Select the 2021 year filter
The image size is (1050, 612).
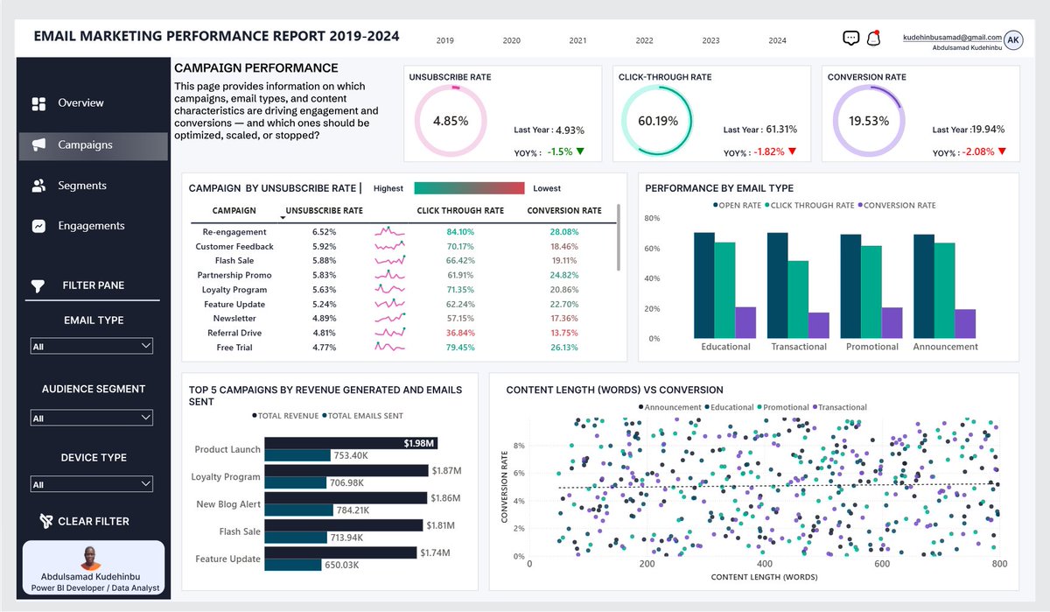click(578, 41)
